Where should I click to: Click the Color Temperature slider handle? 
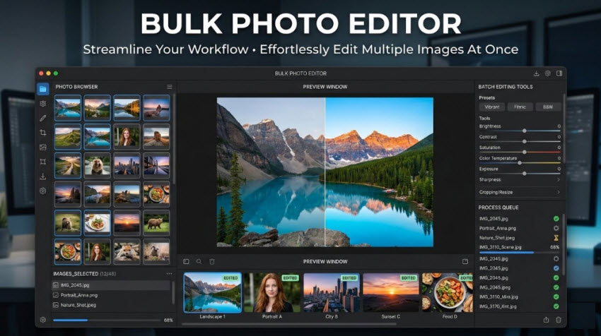pos(520,163)
